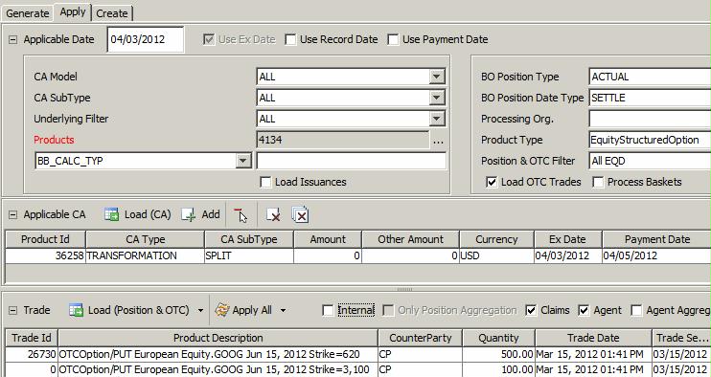Select the GOOG Strike=3,100 trade row
This screenshot has width=711, height=377.
(x=358, y=369)
